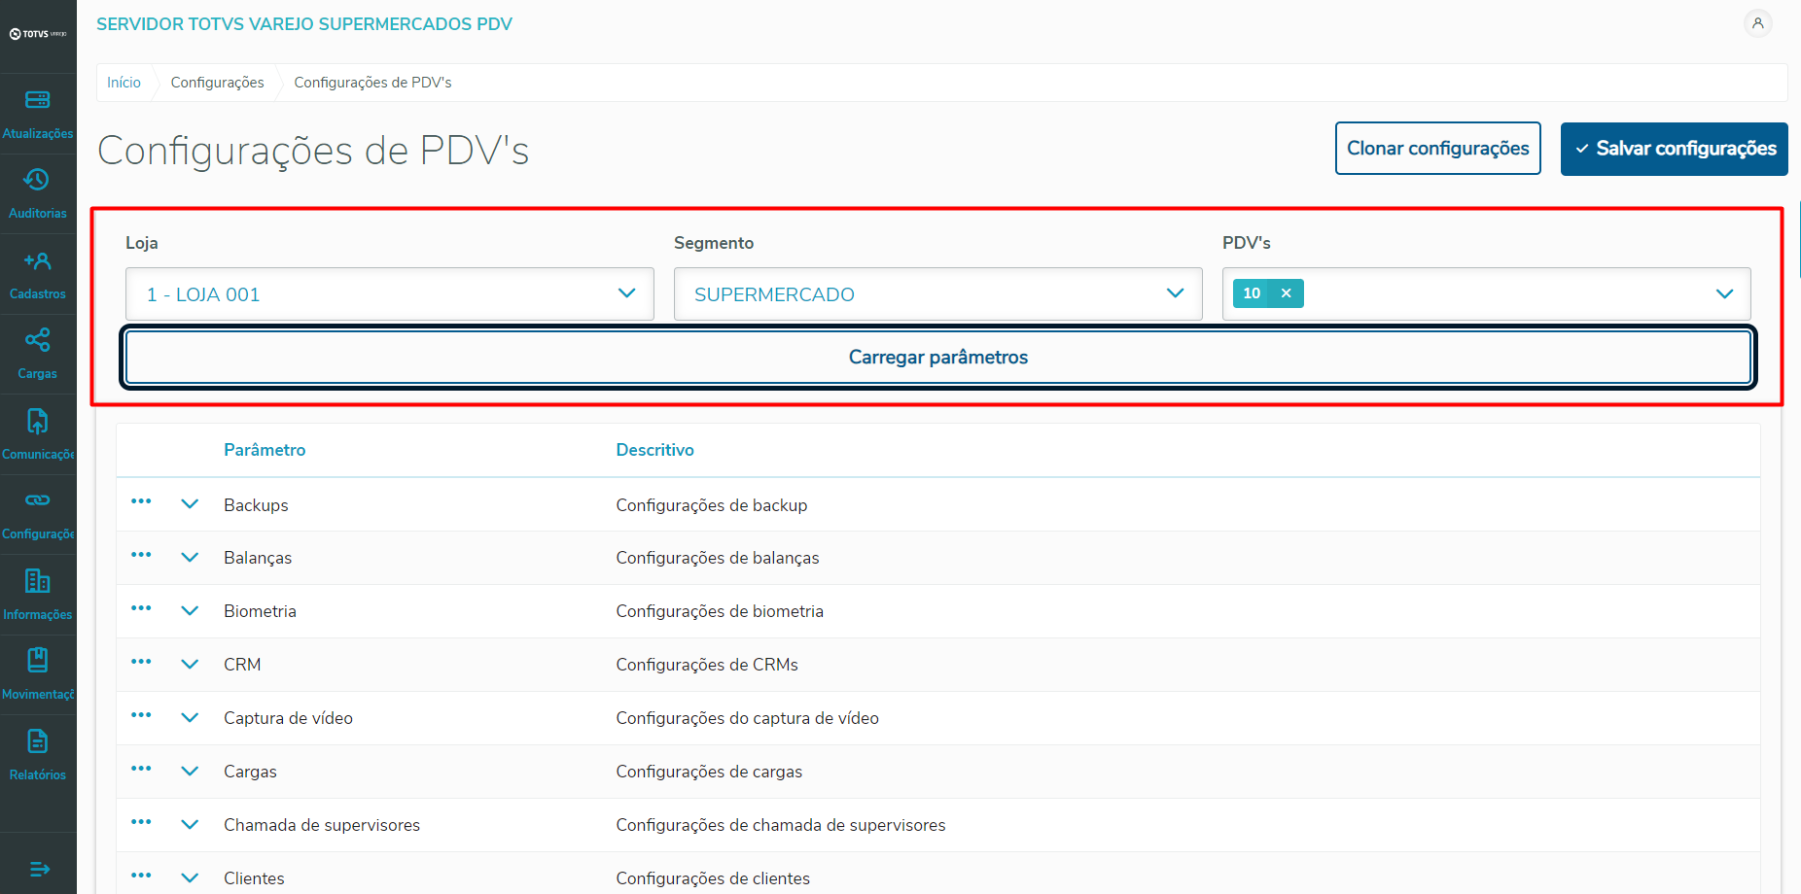Select 'Configurações de clientes' description text

coord(713,879)
